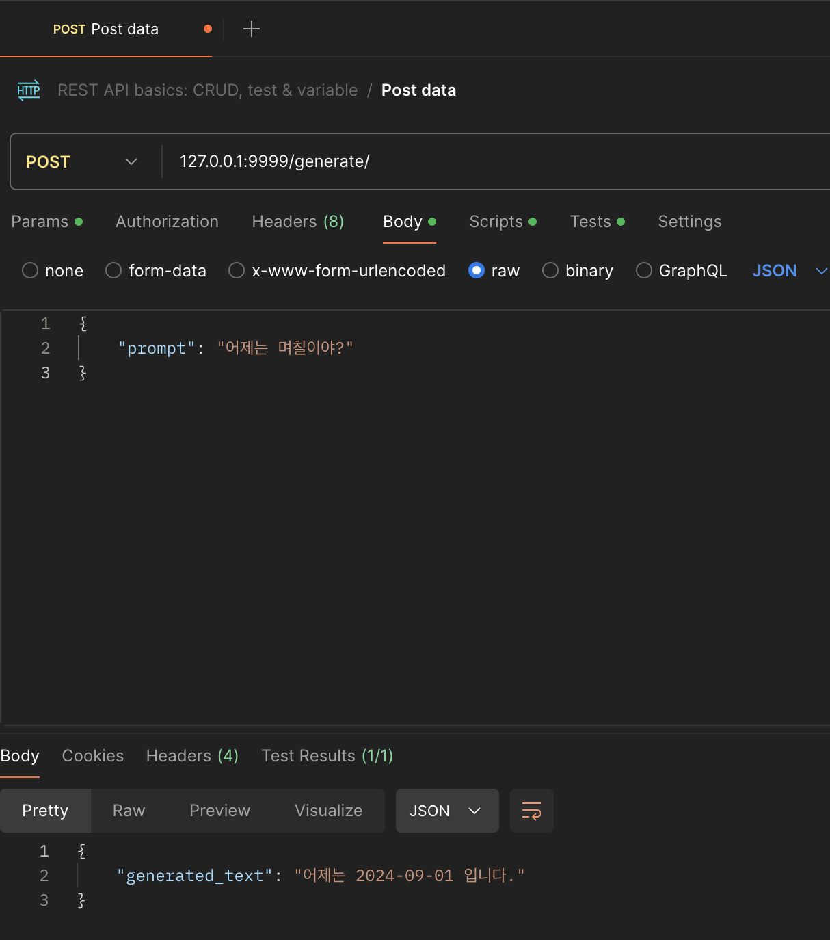This screenshot has height=940, width=830.
Task: Click line number 2 in request editor
Action: (45, 348)
